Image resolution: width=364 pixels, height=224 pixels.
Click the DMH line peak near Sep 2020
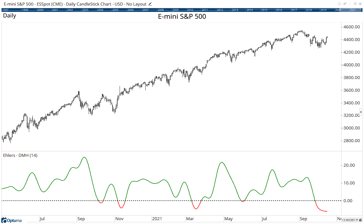point(84,157)
